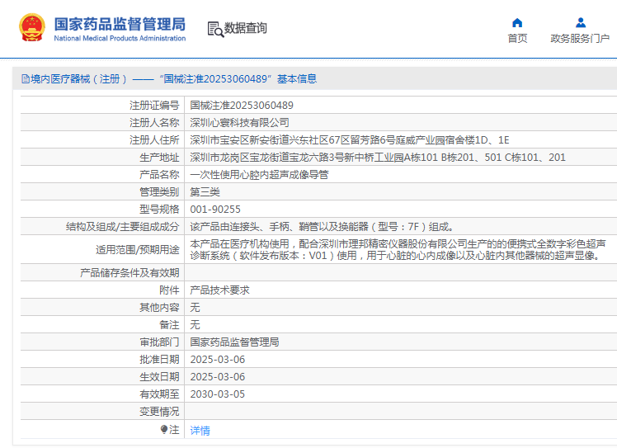Viewport: 617px width, 448px height.
Task: Click the 注册人名称 label
Action: pyautogui.click(x=154, y=122)
